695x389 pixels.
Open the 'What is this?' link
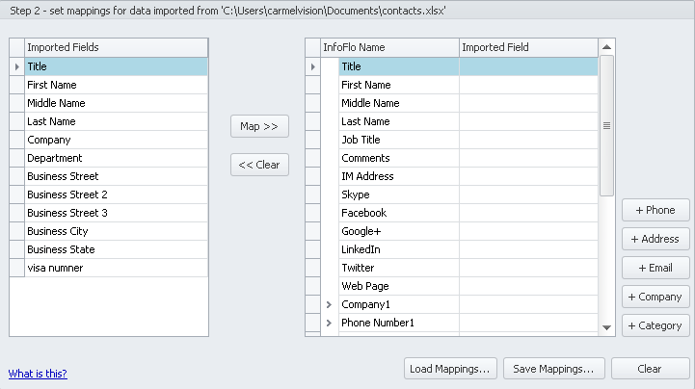tap(38, 374)
